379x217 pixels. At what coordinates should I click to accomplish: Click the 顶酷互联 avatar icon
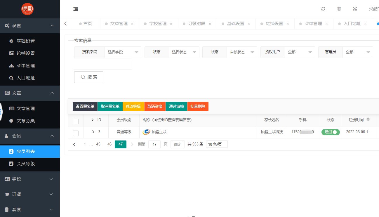146,132
